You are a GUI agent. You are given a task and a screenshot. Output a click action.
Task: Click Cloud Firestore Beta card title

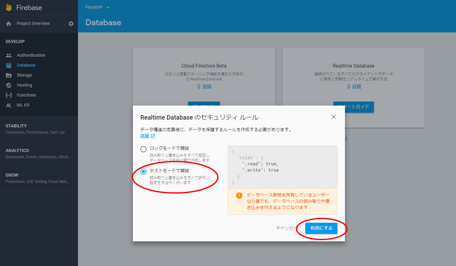(204, 66)
